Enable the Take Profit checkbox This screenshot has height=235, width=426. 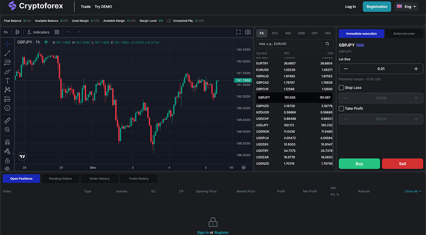[342, 109]
